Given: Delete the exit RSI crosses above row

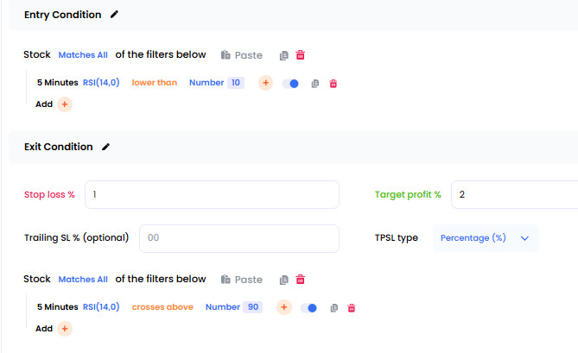Looking at the screenshot, I should click(352, 308).
